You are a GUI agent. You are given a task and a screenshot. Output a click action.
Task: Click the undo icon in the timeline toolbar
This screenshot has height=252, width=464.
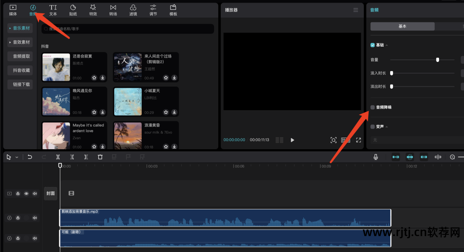pos(30,157)
